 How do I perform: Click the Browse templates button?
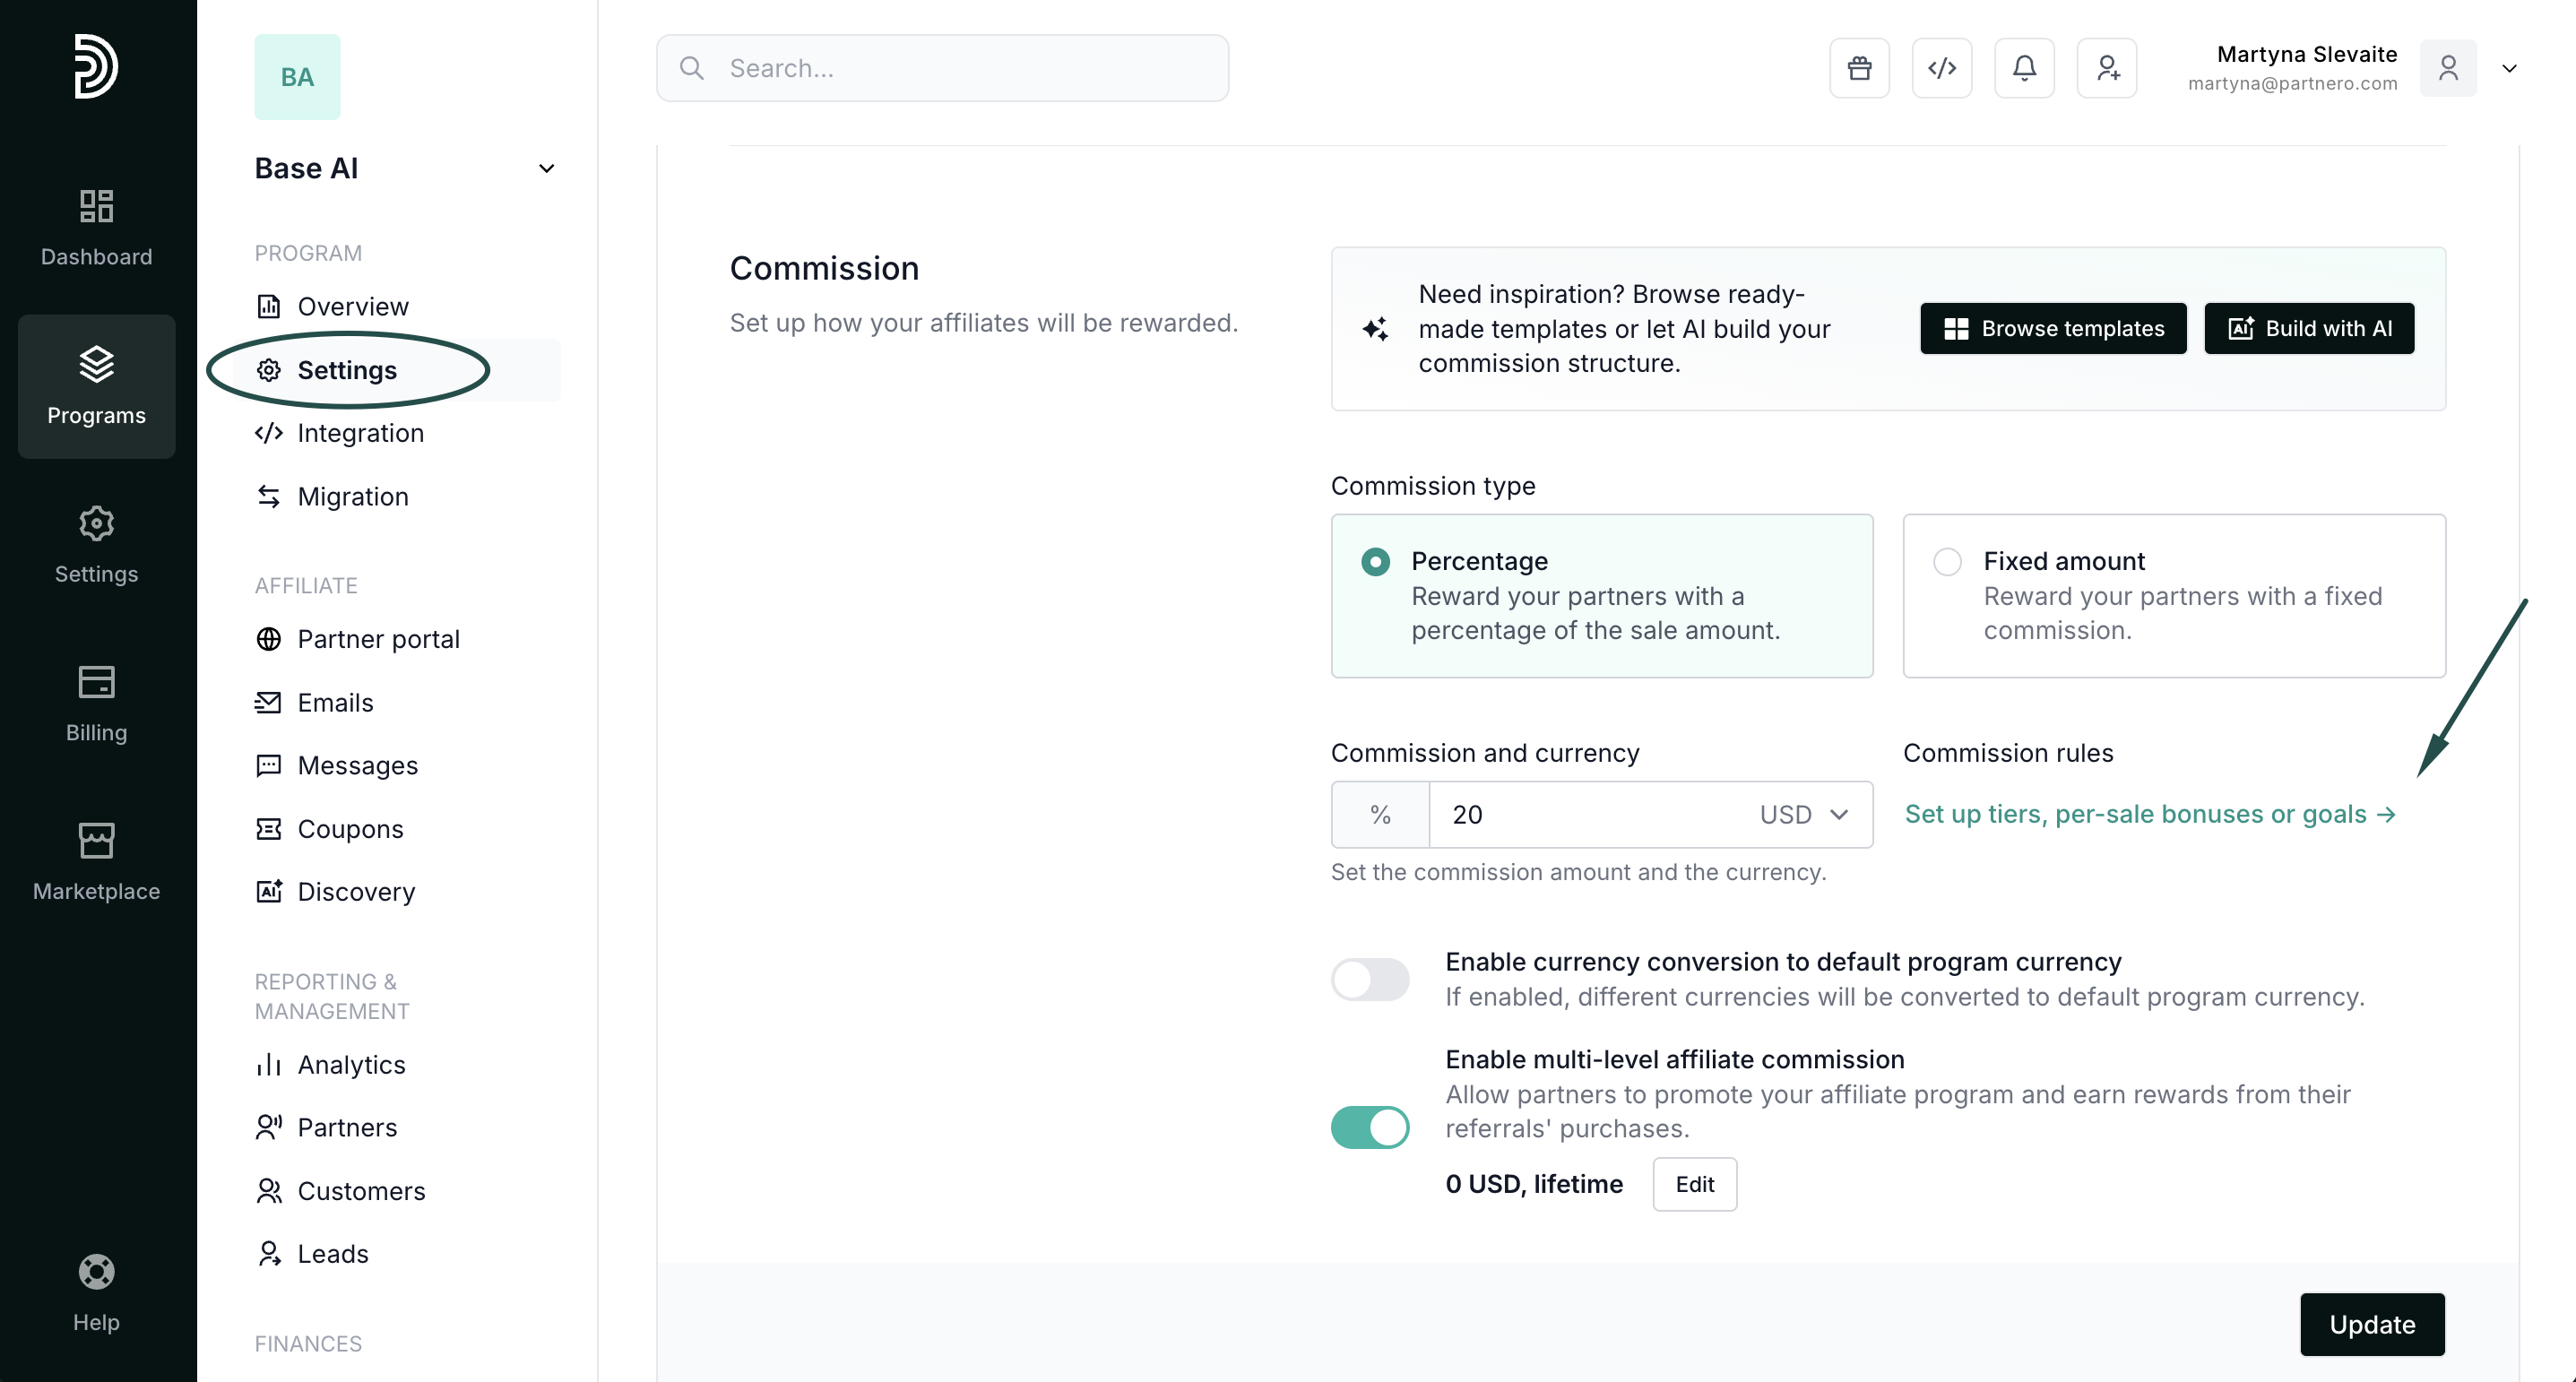coord(2052,328)
